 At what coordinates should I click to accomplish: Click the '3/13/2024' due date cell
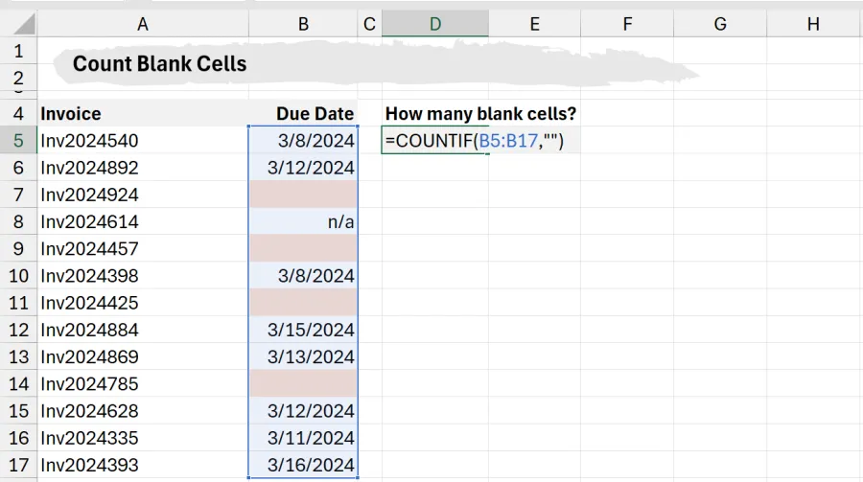[303, 356]
